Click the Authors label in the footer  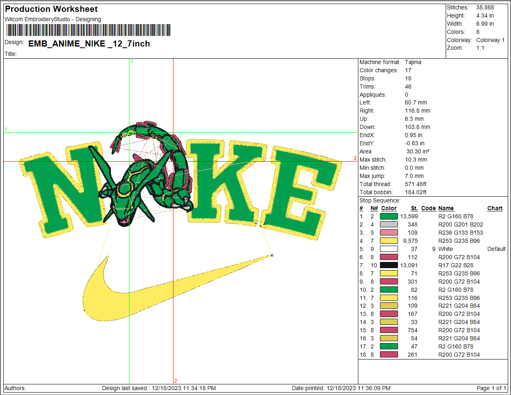[x=15, y=388]
